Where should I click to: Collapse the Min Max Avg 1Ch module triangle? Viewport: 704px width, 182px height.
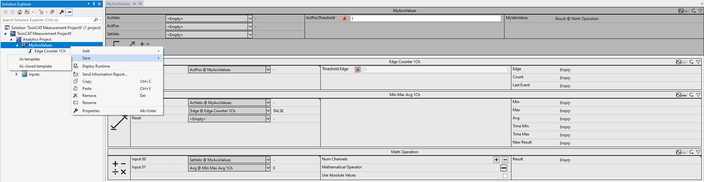[x=698, y=95]
